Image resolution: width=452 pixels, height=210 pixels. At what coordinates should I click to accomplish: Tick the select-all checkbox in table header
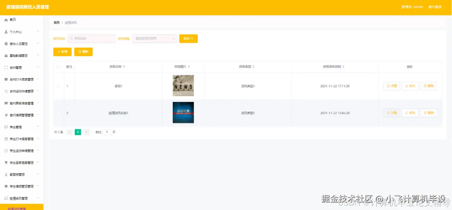[59, 67]
